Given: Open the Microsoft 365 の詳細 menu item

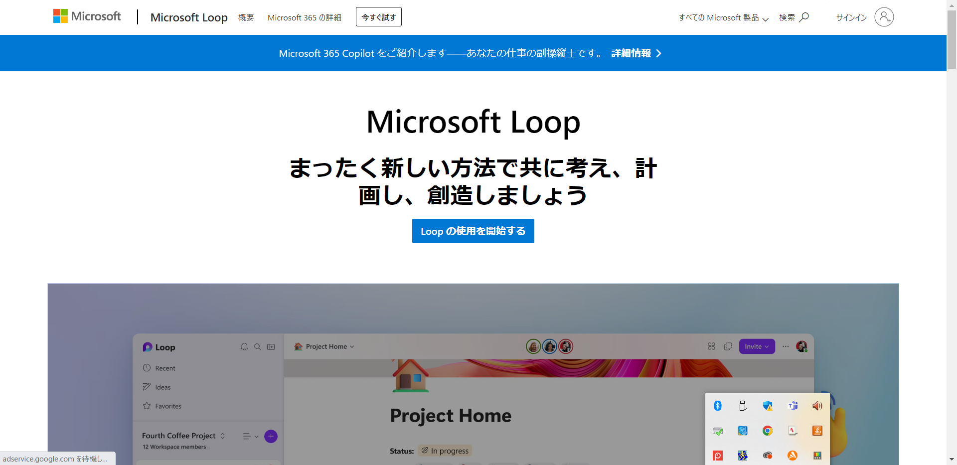Looking at the screenshot, I should pyautogui.click(x=305, y=17).
